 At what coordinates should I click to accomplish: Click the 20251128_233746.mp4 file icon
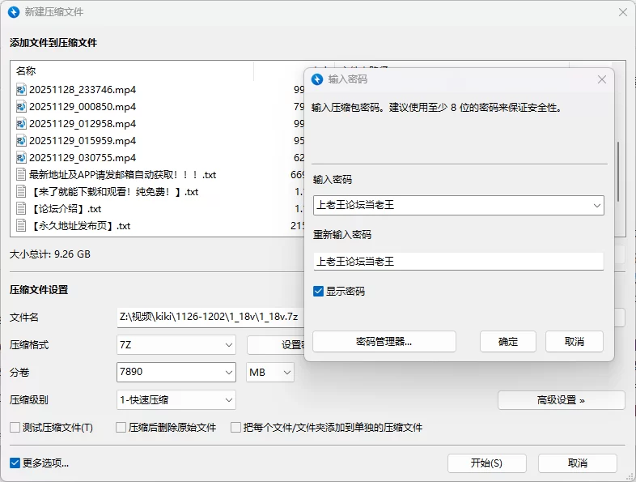[x=21, y=89]
